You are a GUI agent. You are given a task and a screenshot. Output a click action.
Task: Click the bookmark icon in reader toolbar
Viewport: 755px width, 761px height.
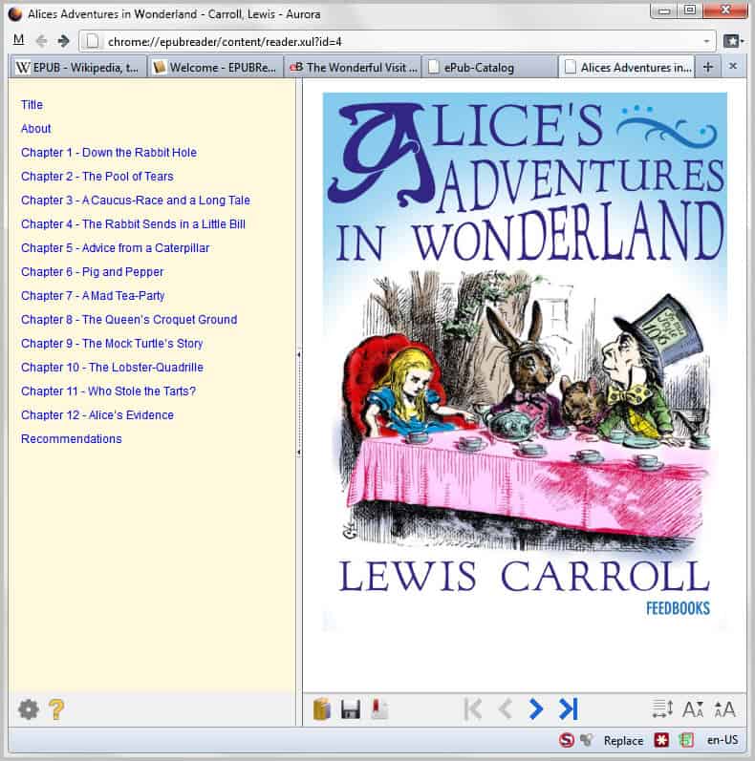click(x=379, y=709)
